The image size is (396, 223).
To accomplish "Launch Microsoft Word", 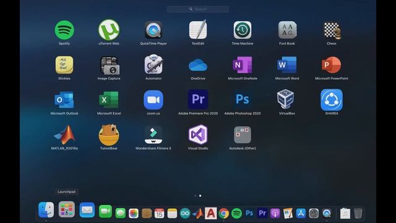I will tap(287, 65).
